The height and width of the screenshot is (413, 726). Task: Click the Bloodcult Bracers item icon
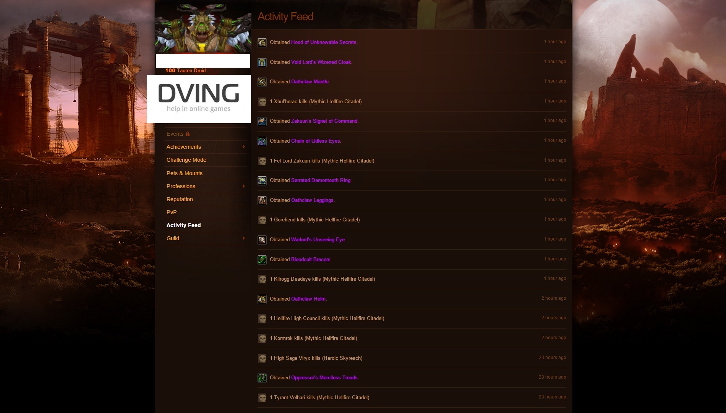pyautogui.click(x=262, y=260)
